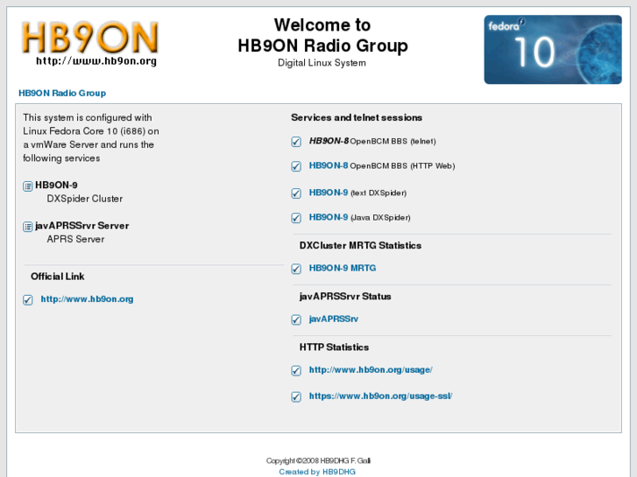Click the DXSpider Cluster description text
This screenshot has width=637, height=477.
(84, 199)
